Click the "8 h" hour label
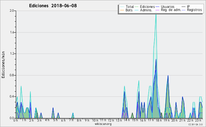 [79, 120]
